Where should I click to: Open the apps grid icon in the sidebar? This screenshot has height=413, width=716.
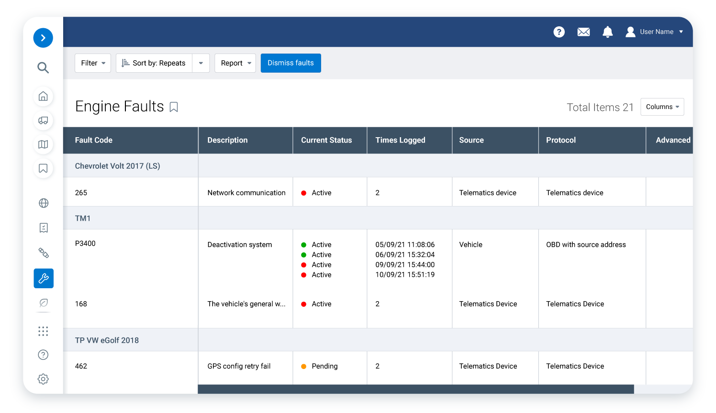(43, 331)
